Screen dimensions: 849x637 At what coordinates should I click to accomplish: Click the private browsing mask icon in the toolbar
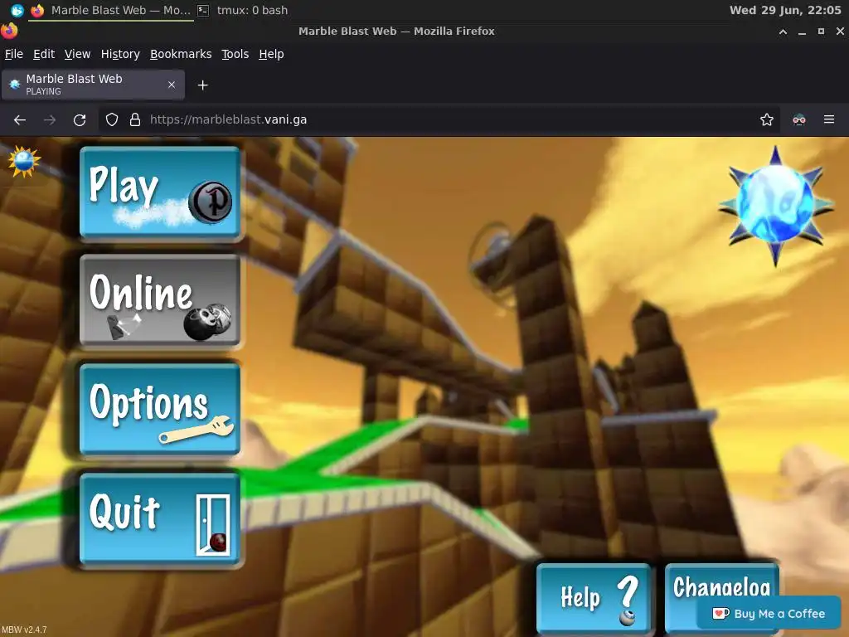tap(799, 119)
